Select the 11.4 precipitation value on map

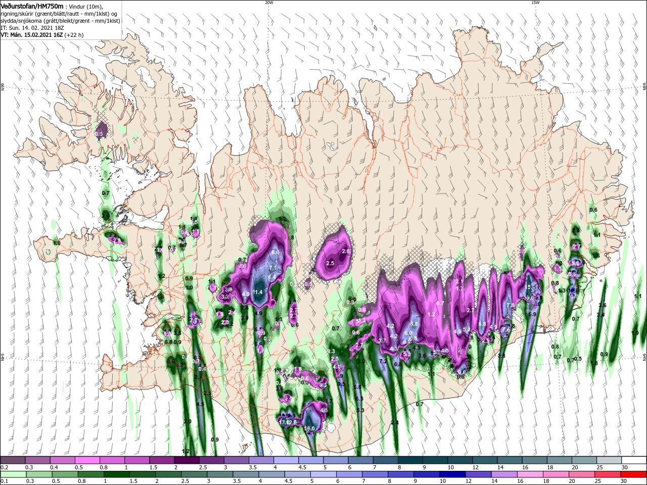click(258, 293)
